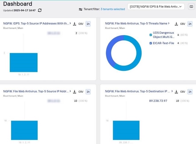196x144 pixels.
Task: Change 1h period on Top-5 Threats Name widget
Action: point(190,24)
